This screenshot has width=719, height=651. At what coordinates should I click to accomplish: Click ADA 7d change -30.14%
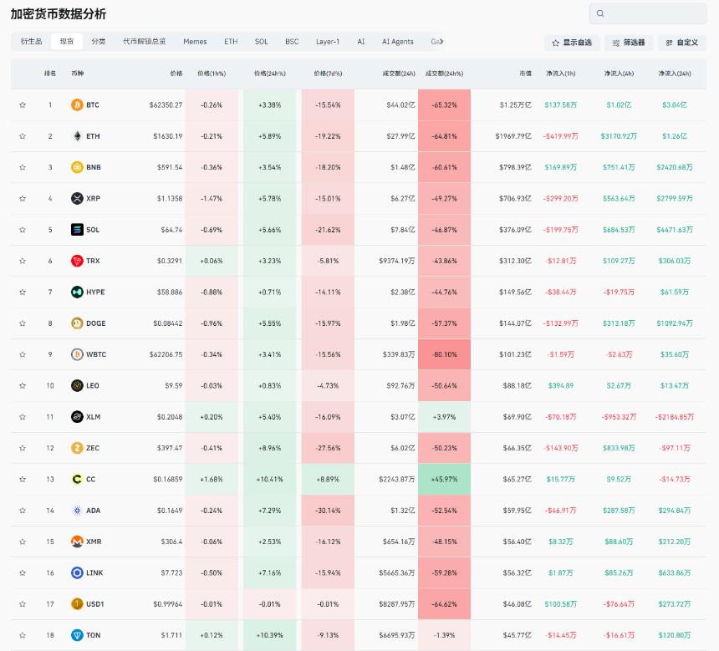[328, 511]
